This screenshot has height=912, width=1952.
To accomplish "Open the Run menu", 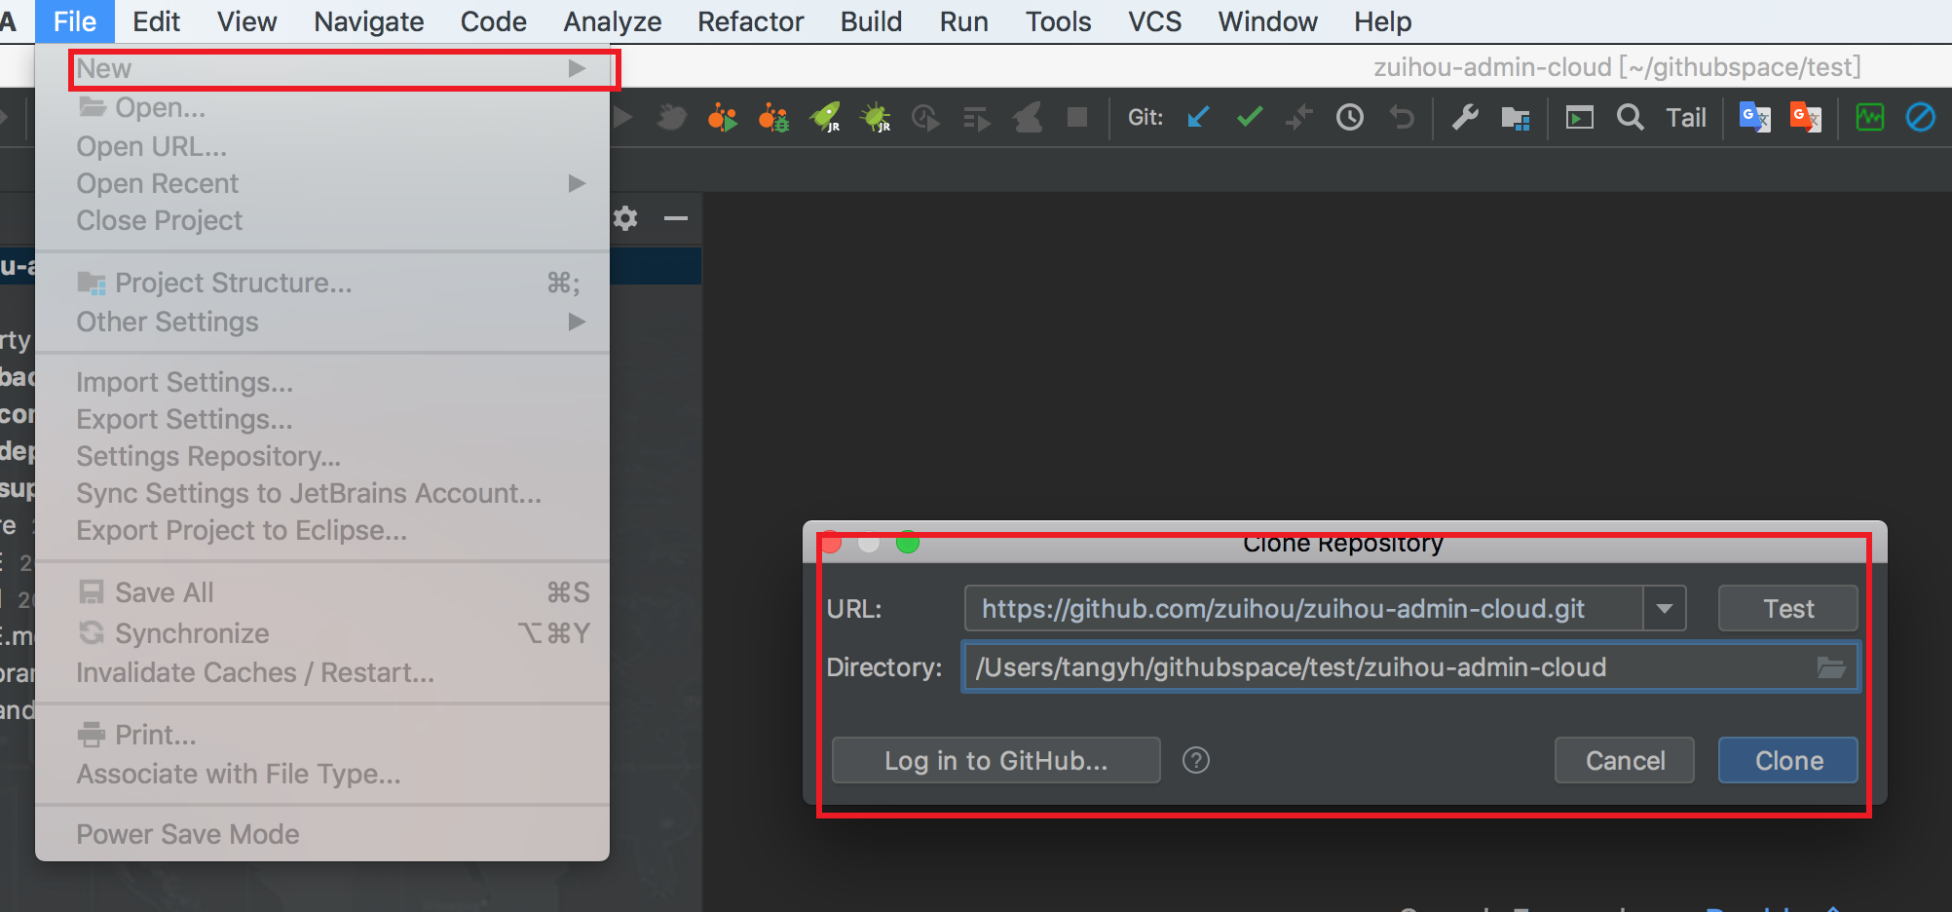I will [x=963, y=21].
